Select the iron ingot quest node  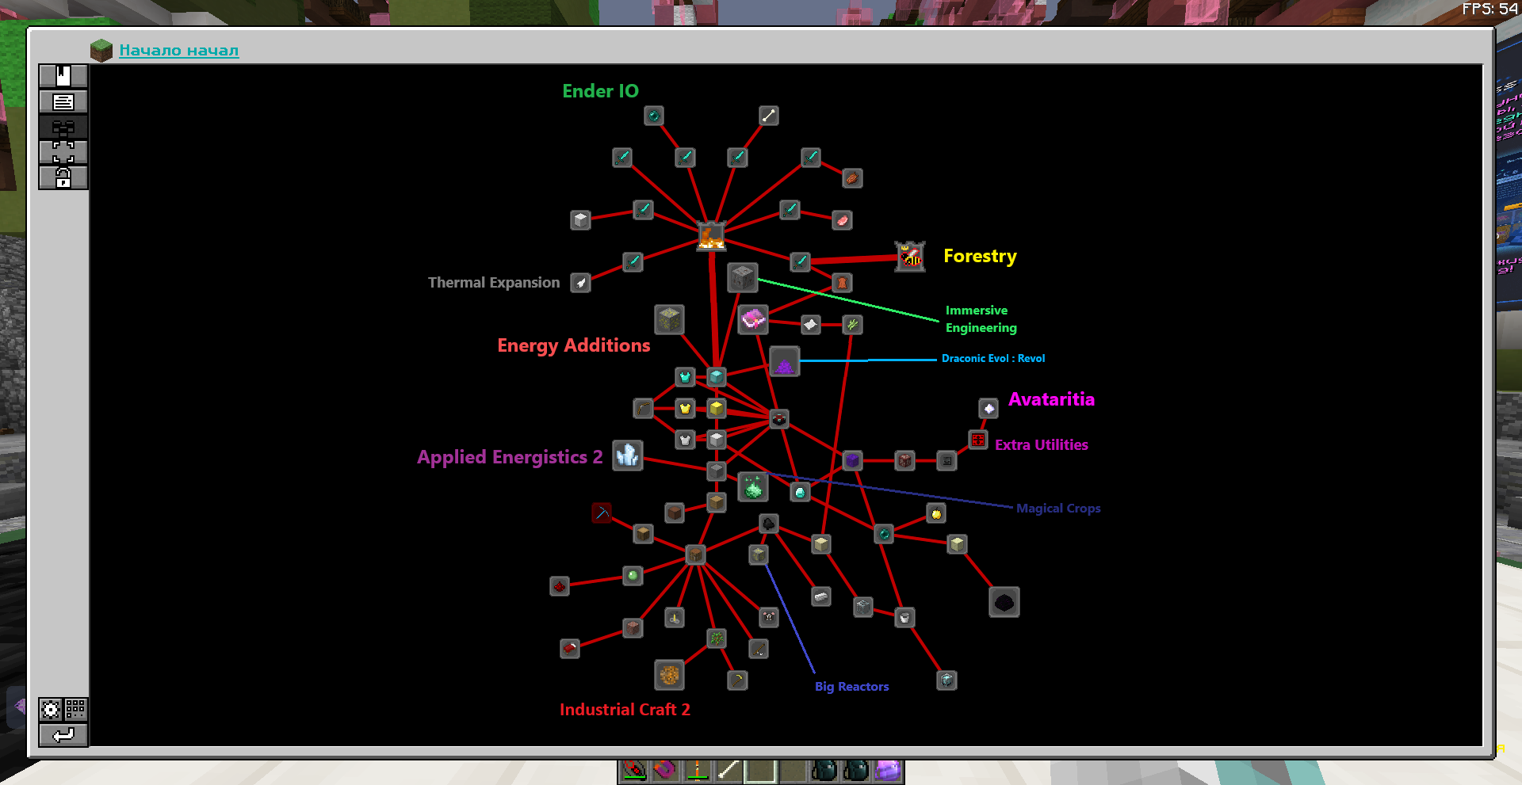821,596
